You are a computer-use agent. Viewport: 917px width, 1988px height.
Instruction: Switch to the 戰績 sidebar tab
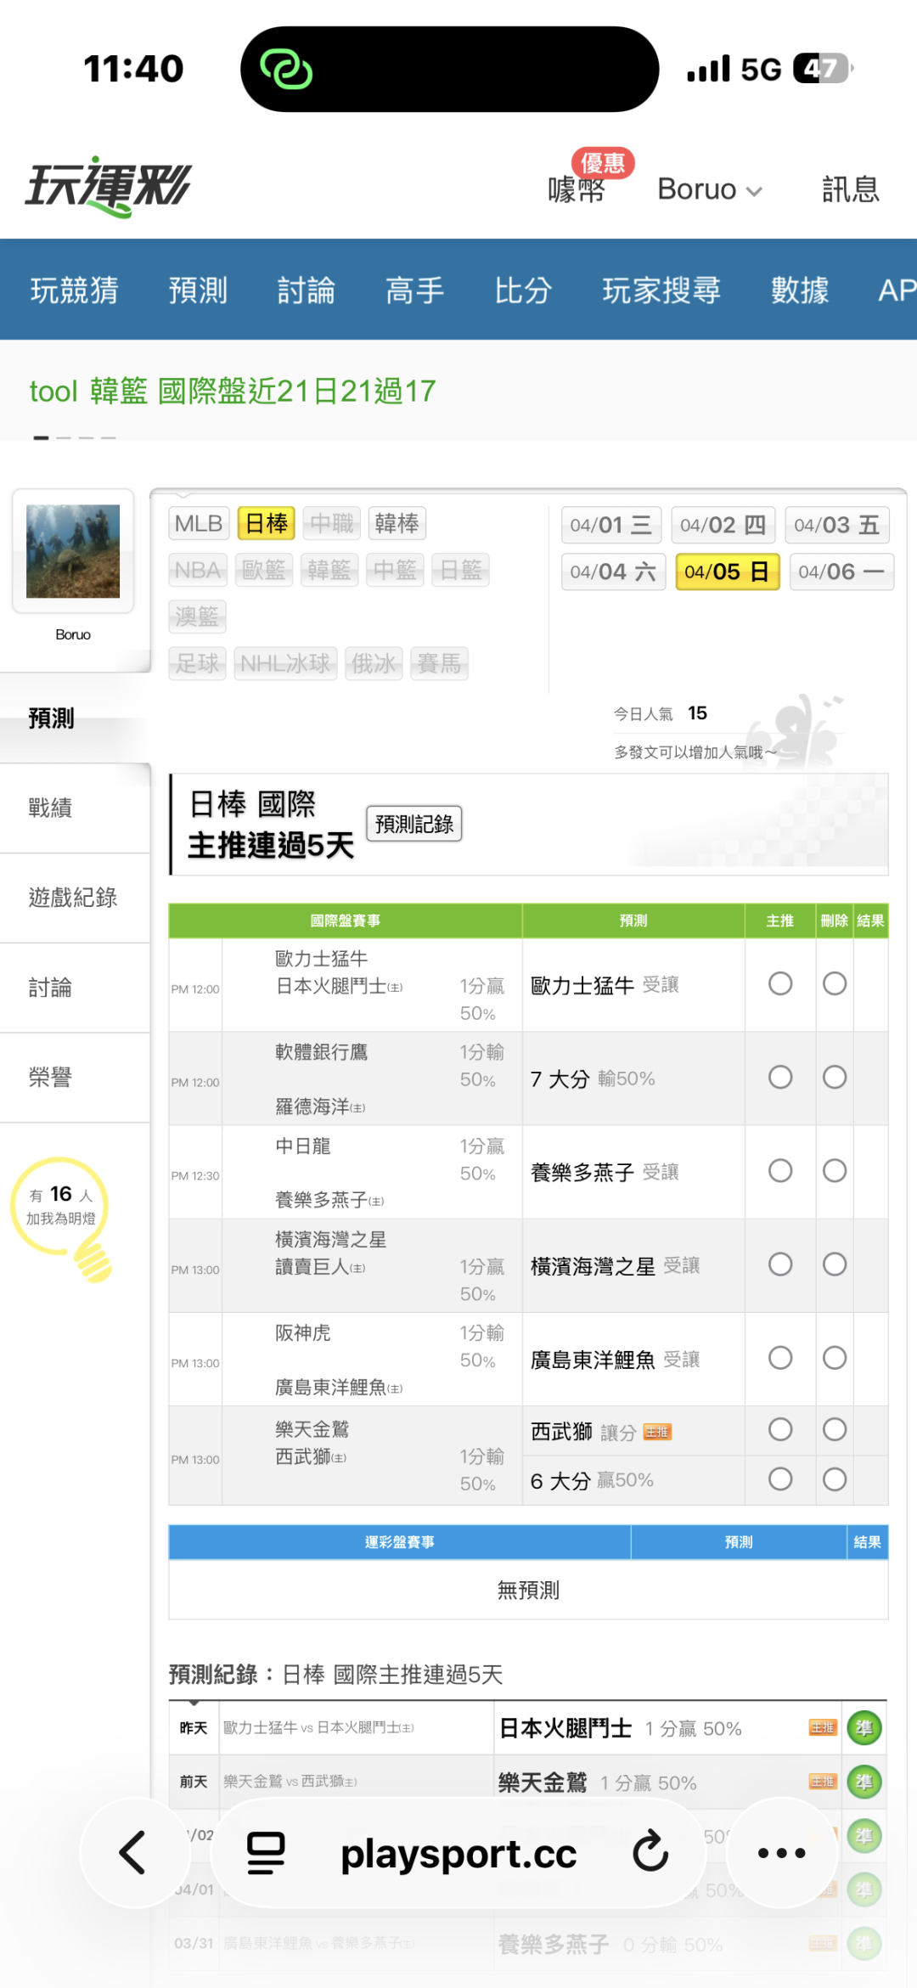pyautogui.click(x=51, y=808)
